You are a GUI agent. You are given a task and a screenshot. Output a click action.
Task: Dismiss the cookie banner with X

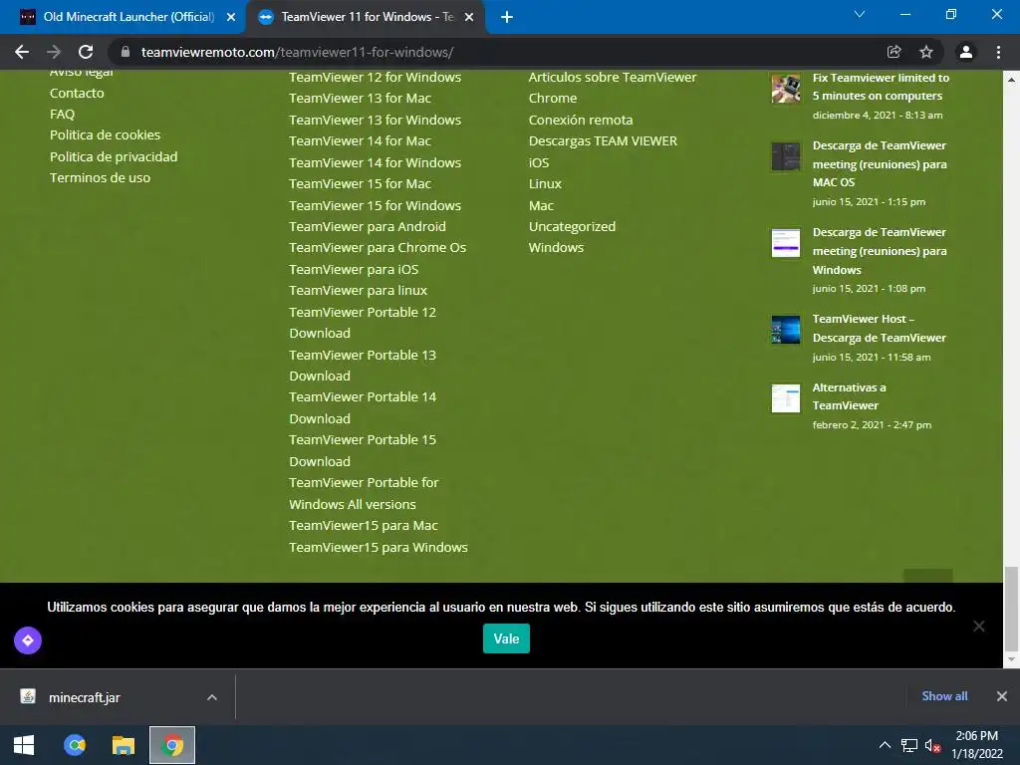(979, 626)
